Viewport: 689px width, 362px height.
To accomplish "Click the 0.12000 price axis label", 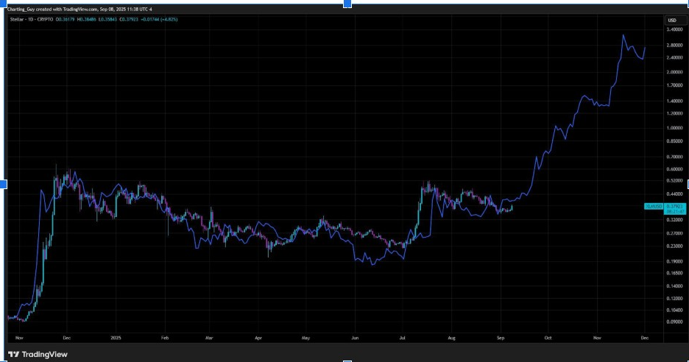I will (x=674, y=299).
